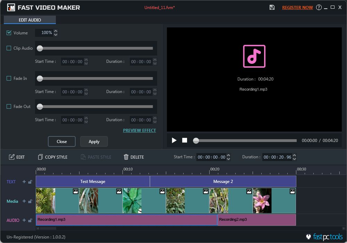Click the up arrow on the Duration stepper
This screenshot has height=243, width=347.
click(x=294, y=155)
